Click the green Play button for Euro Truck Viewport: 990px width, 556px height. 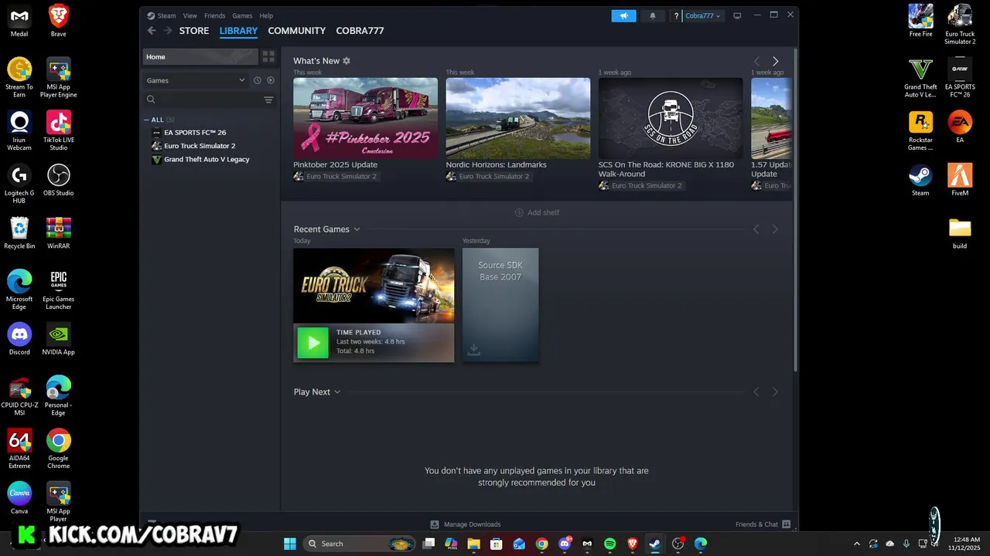tap(313, 342)
